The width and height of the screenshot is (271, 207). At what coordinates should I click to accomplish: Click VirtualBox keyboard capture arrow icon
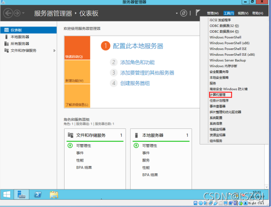(246, 203)
